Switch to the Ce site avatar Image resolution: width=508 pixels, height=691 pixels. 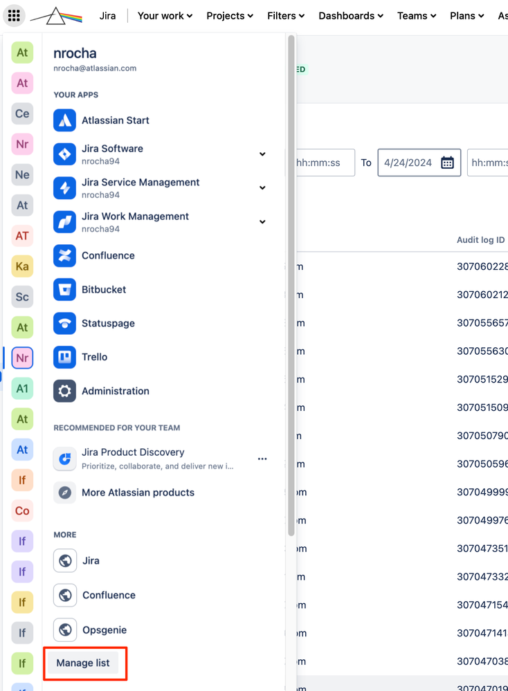pyautogui.click(x=22, y=113)
